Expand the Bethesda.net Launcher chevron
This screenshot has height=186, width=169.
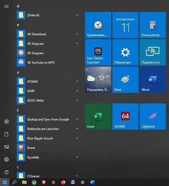77,129
